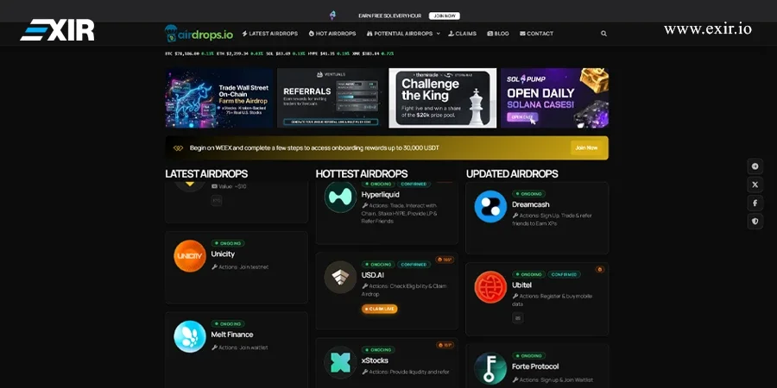The width and height of the screenshot is (777, 388).
Task: Click the Join Now button in top bar
Action: pyautogui.click(x=445, y=16)
